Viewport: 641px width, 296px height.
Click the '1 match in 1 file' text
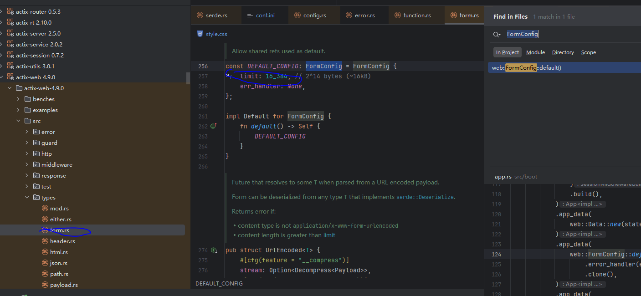click(554, 17)
